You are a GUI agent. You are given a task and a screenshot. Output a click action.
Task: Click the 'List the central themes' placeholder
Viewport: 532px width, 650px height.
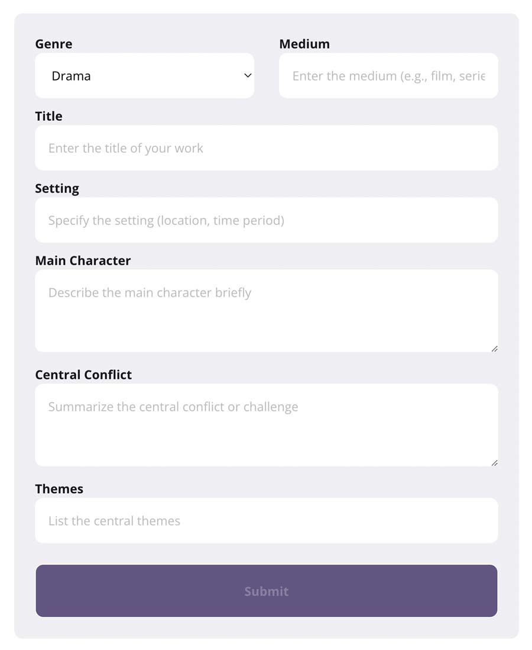pos(114,521)
